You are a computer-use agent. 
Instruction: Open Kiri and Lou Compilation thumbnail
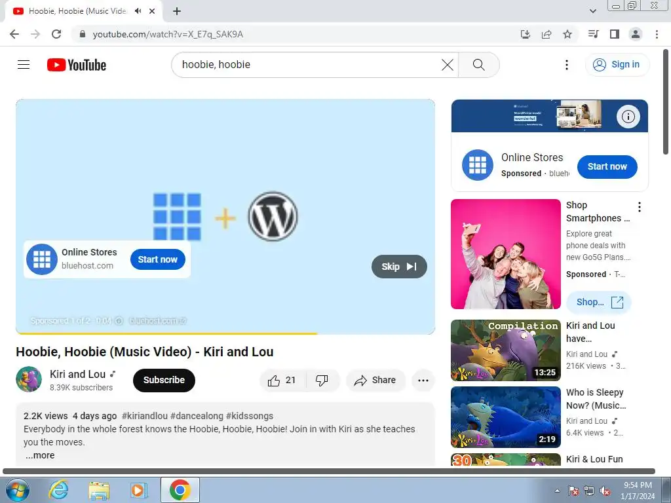tap(505, 350)
